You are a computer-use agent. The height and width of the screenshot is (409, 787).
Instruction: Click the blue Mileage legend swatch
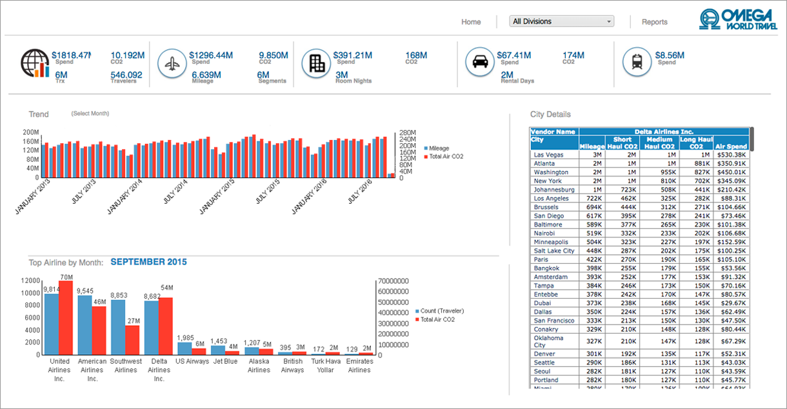(426, 148)
